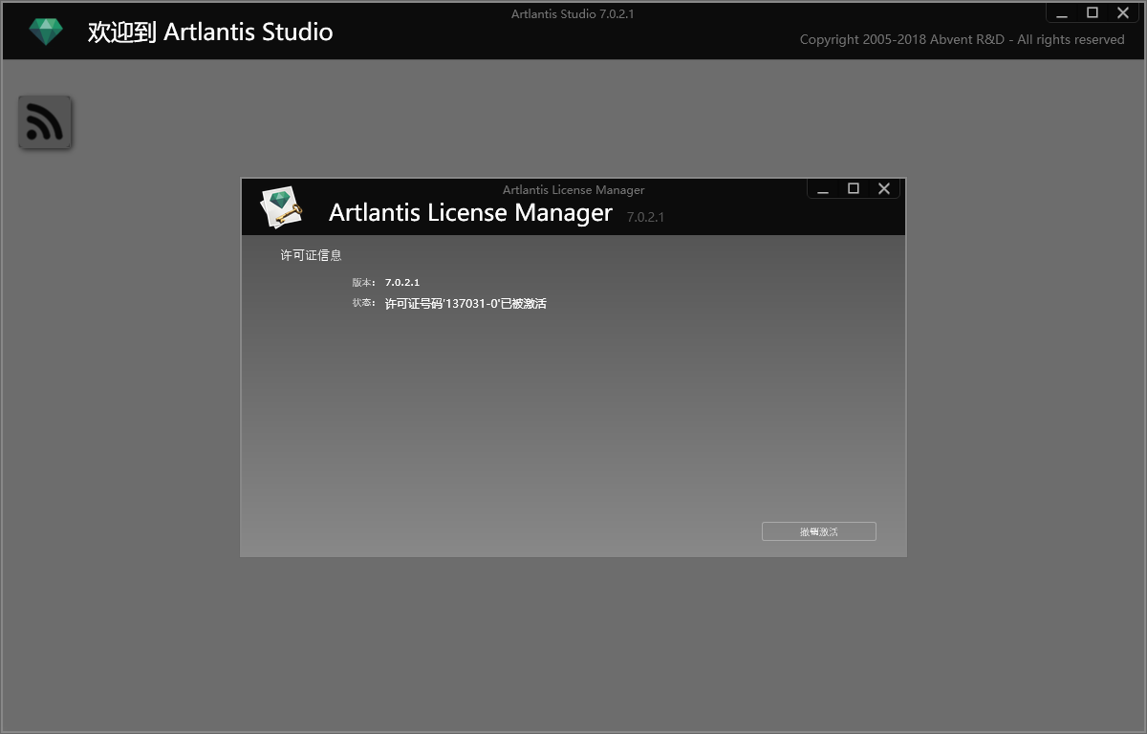Viewport: 1147px width, 734px height.
Task: Maximize the Artlantis Studio window
Action: 1093,12
